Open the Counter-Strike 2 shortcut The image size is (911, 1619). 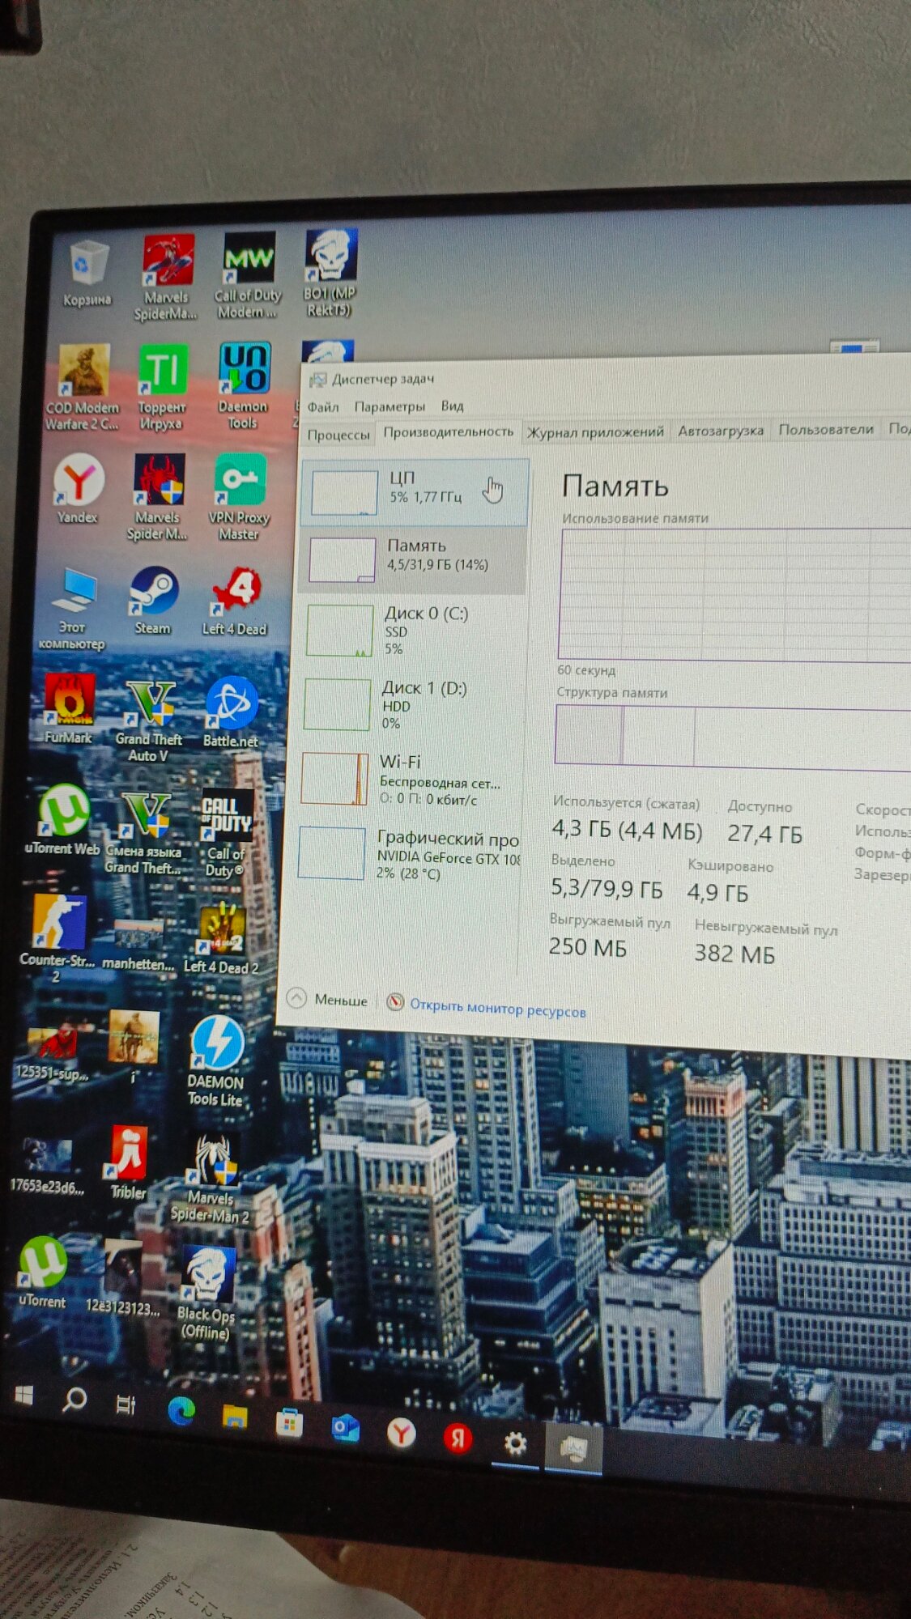[x=57, y=939]
